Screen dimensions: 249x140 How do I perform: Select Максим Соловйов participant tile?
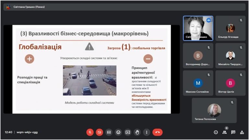pos(198,83)
